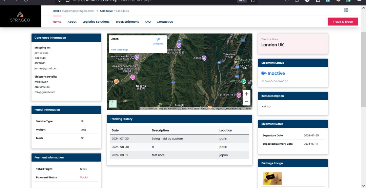
Task: Click the purple museum marker at top of map
Action: click(179, 45)
